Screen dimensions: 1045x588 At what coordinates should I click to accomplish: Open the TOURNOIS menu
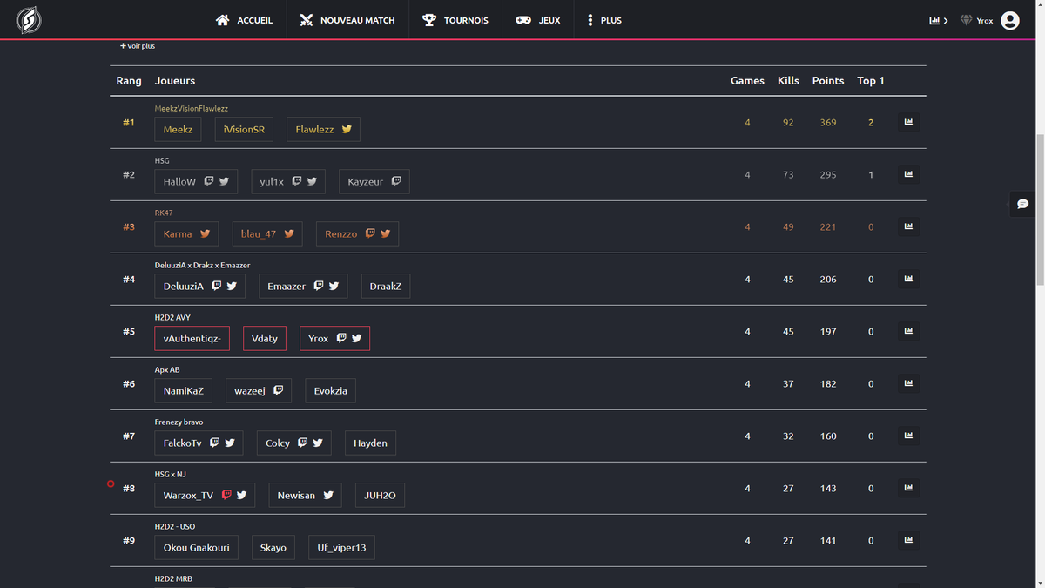pos(455,20)
